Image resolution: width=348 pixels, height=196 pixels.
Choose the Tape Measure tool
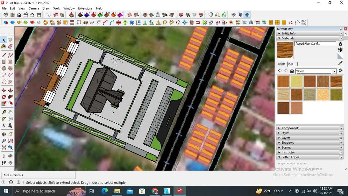4,112
